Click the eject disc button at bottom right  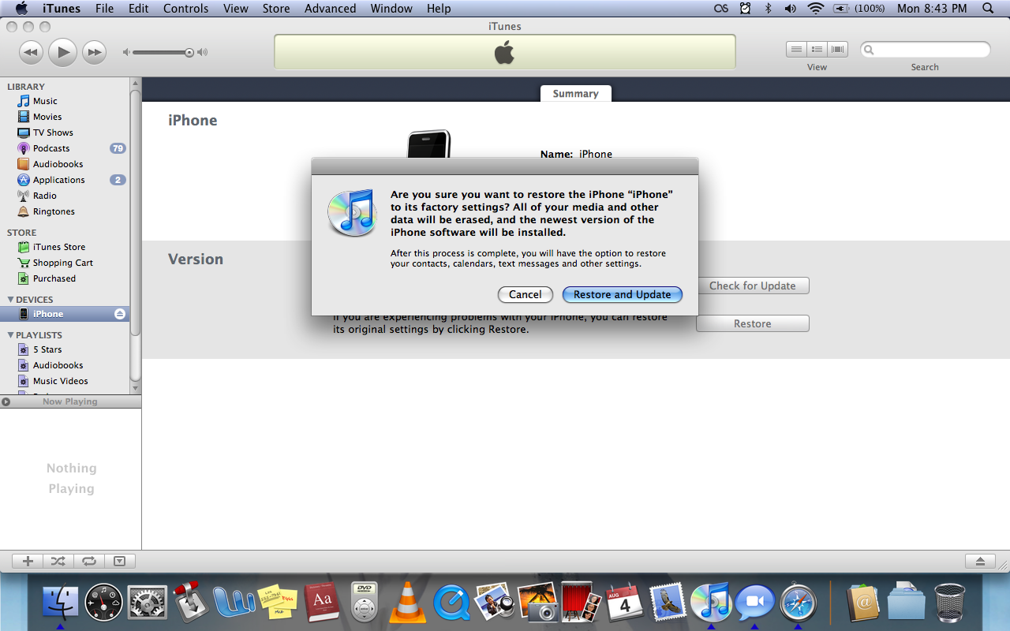coord(980,562)
